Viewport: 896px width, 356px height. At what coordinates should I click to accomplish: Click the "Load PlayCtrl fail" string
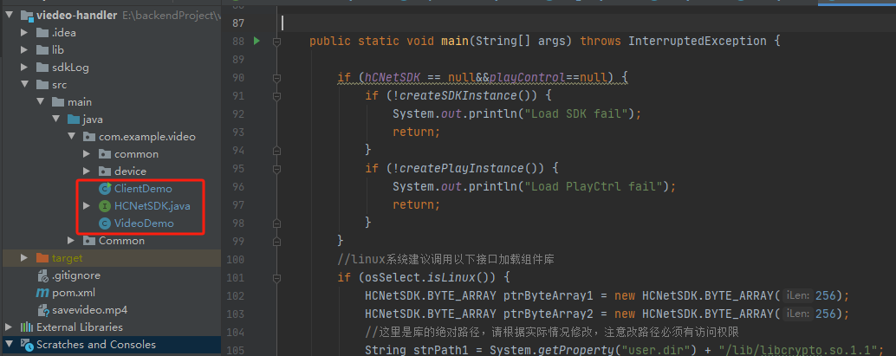click(x=594, y=187)
